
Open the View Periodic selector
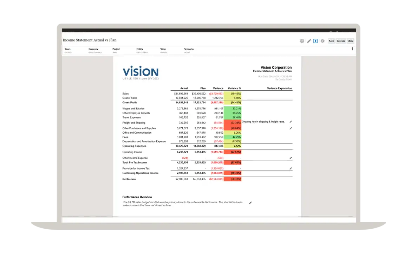pos(164,52)
